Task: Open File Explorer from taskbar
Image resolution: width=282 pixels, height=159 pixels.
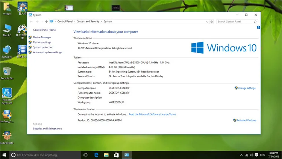Action: pyautogui.click(x=106, y=155)
